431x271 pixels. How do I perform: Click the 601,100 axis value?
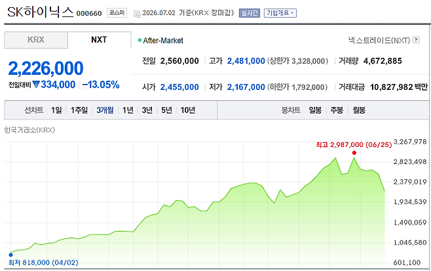[x=407, y=262]
